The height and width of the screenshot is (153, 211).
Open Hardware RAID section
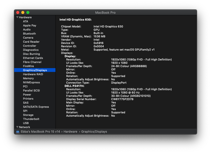[33, 74]
